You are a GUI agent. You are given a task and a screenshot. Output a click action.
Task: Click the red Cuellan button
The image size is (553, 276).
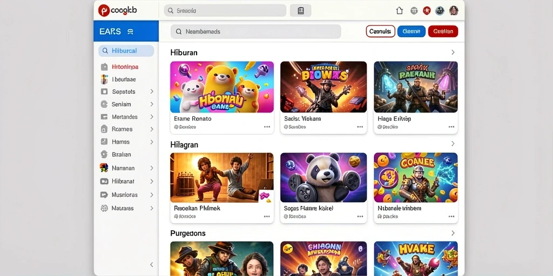tap(443, 31)
